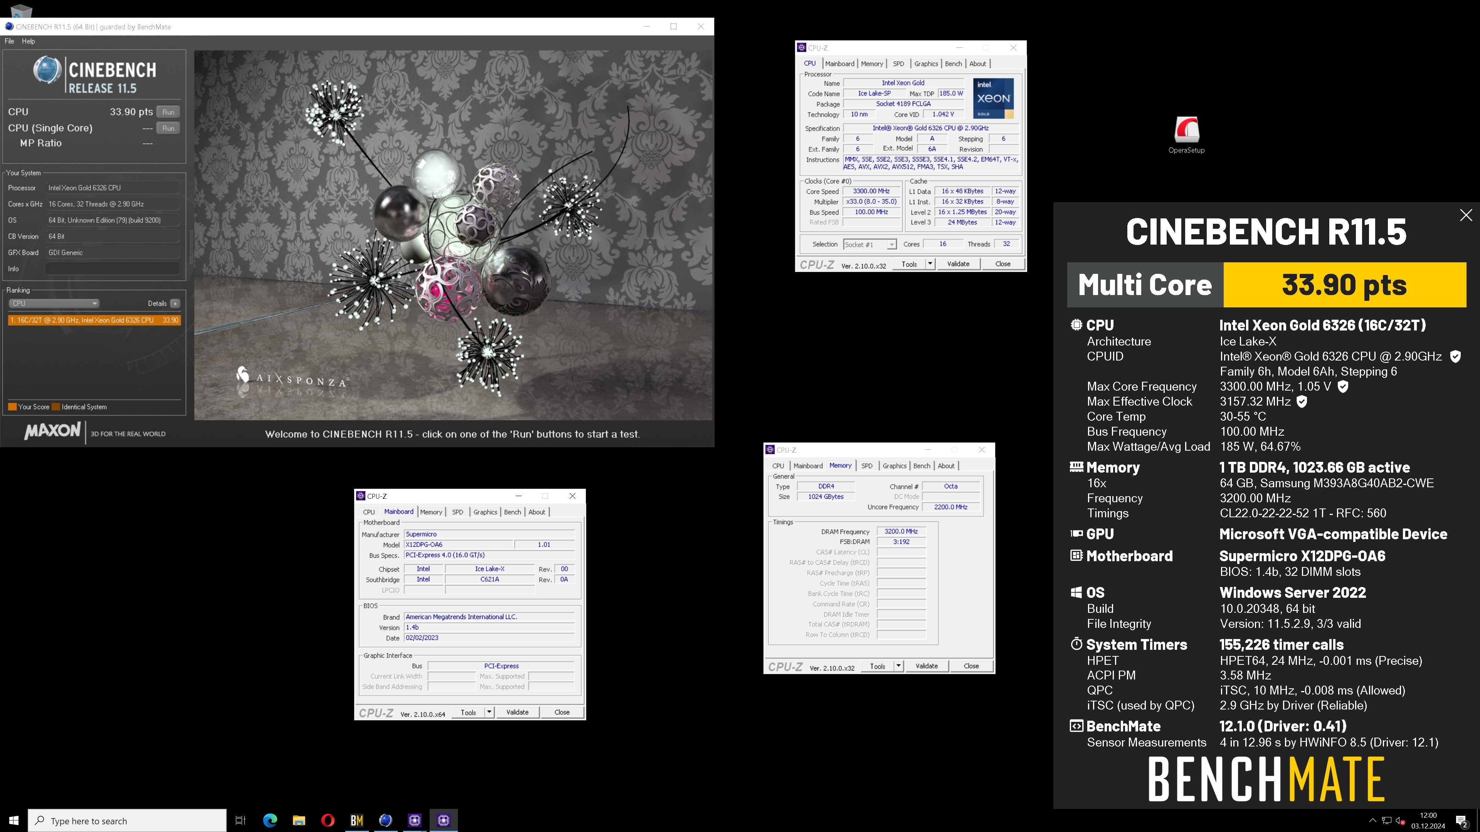Open the Cinebench File menu
Image resolution: width=1480 pixels, height=832 pixels.
coord(9,41)
